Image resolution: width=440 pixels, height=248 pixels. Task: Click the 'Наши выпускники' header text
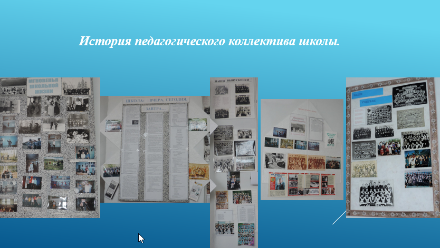(232, 81)
